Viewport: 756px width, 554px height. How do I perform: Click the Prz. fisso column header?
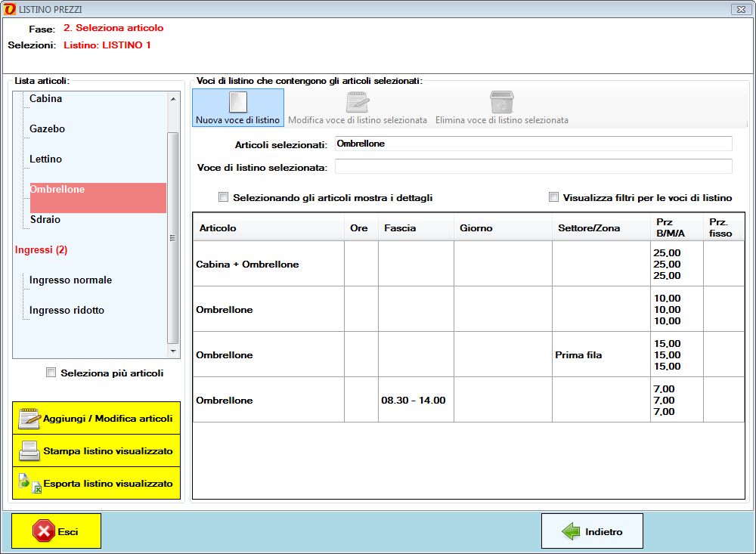point(723,227)
